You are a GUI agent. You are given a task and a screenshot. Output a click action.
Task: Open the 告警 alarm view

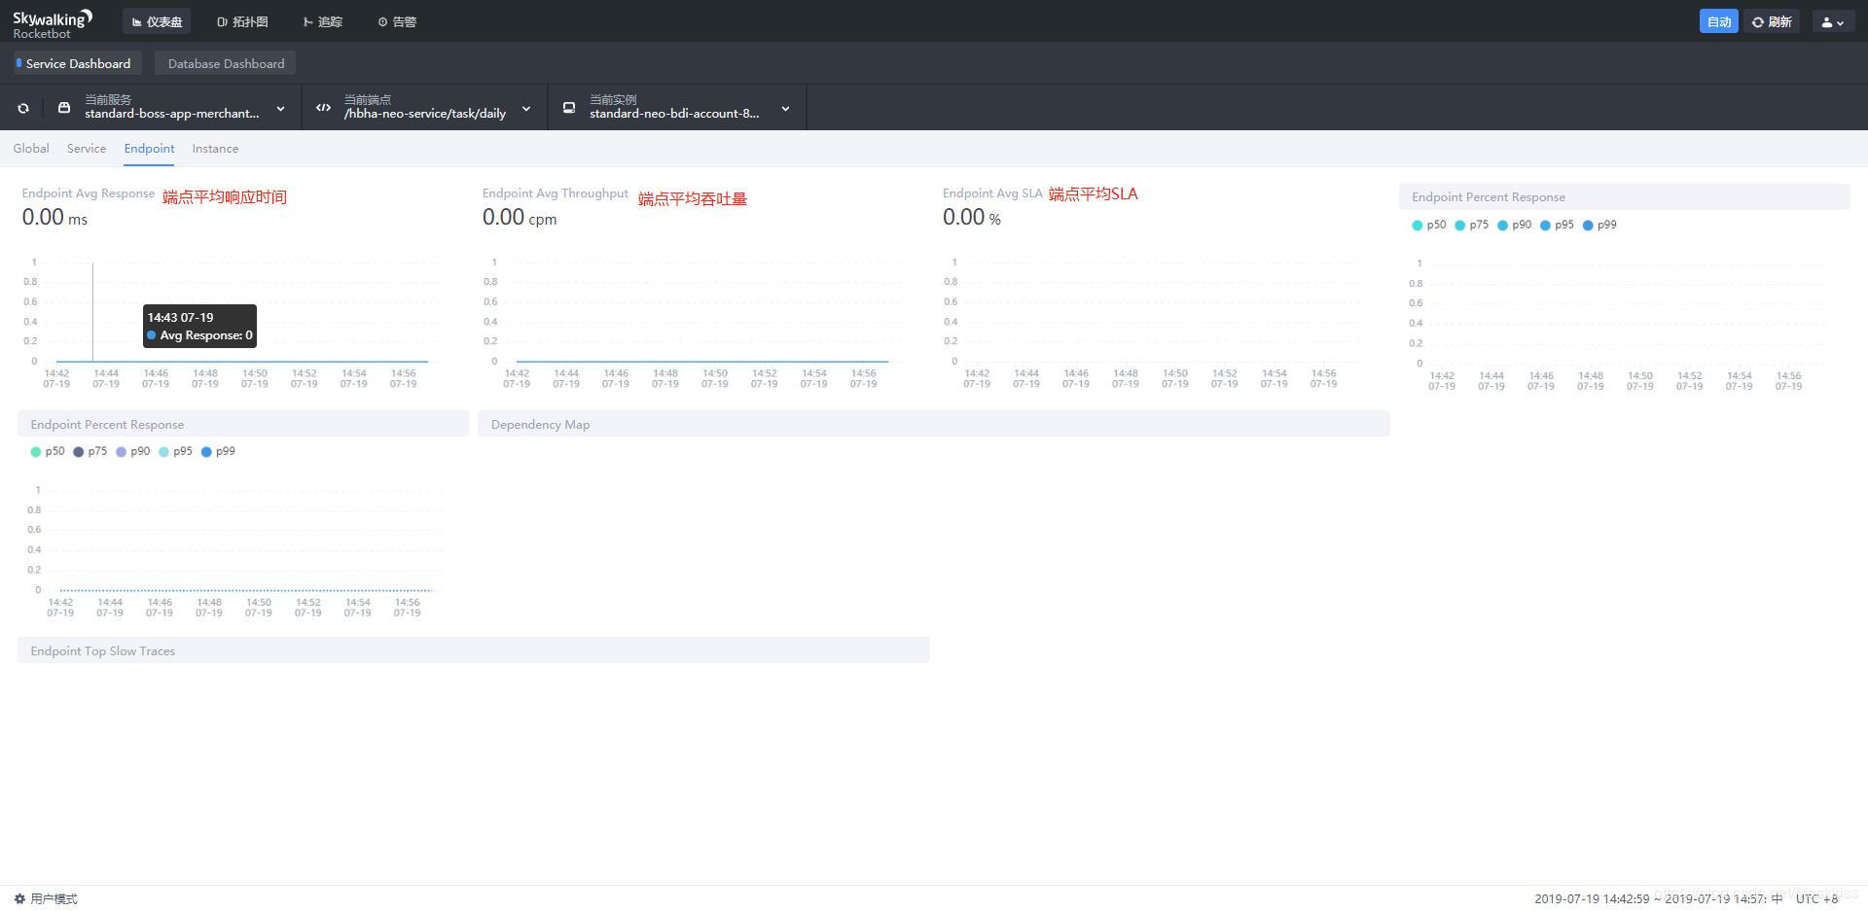click(x=396, y=20)
